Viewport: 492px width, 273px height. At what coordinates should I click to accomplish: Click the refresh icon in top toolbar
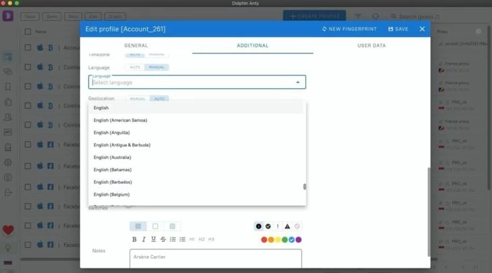[375, 16]
